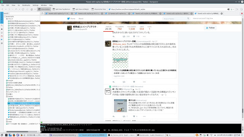Clear the location bar text
Viewport: 244px width, 137px height.
tap(228, 9)
